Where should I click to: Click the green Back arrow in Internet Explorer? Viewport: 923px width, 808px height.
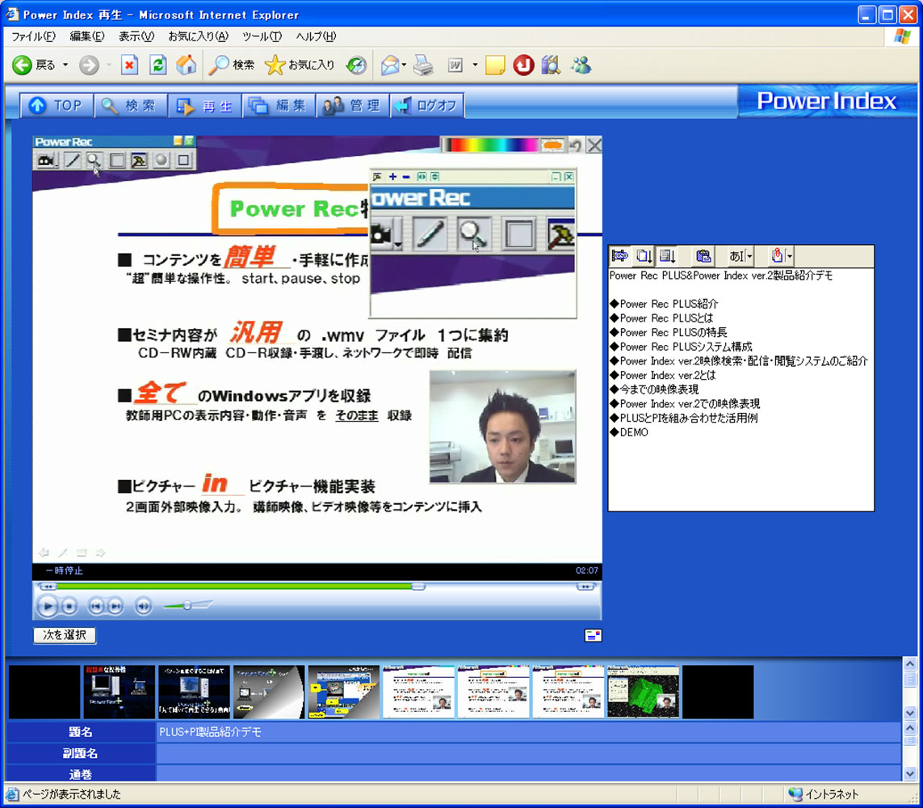click(x=23, y=65)
